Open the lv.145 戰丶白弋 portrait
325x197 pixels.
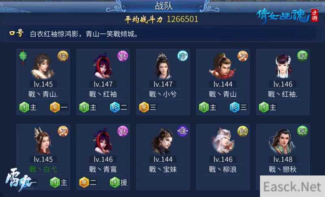click(43, 141)
